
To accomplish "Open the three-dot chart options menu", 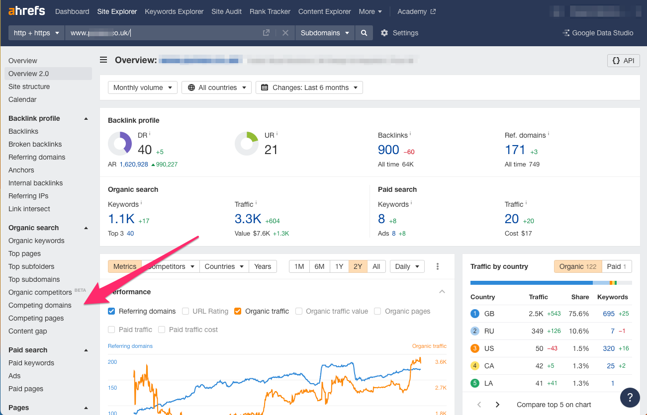I will click(x=438, y=266).
